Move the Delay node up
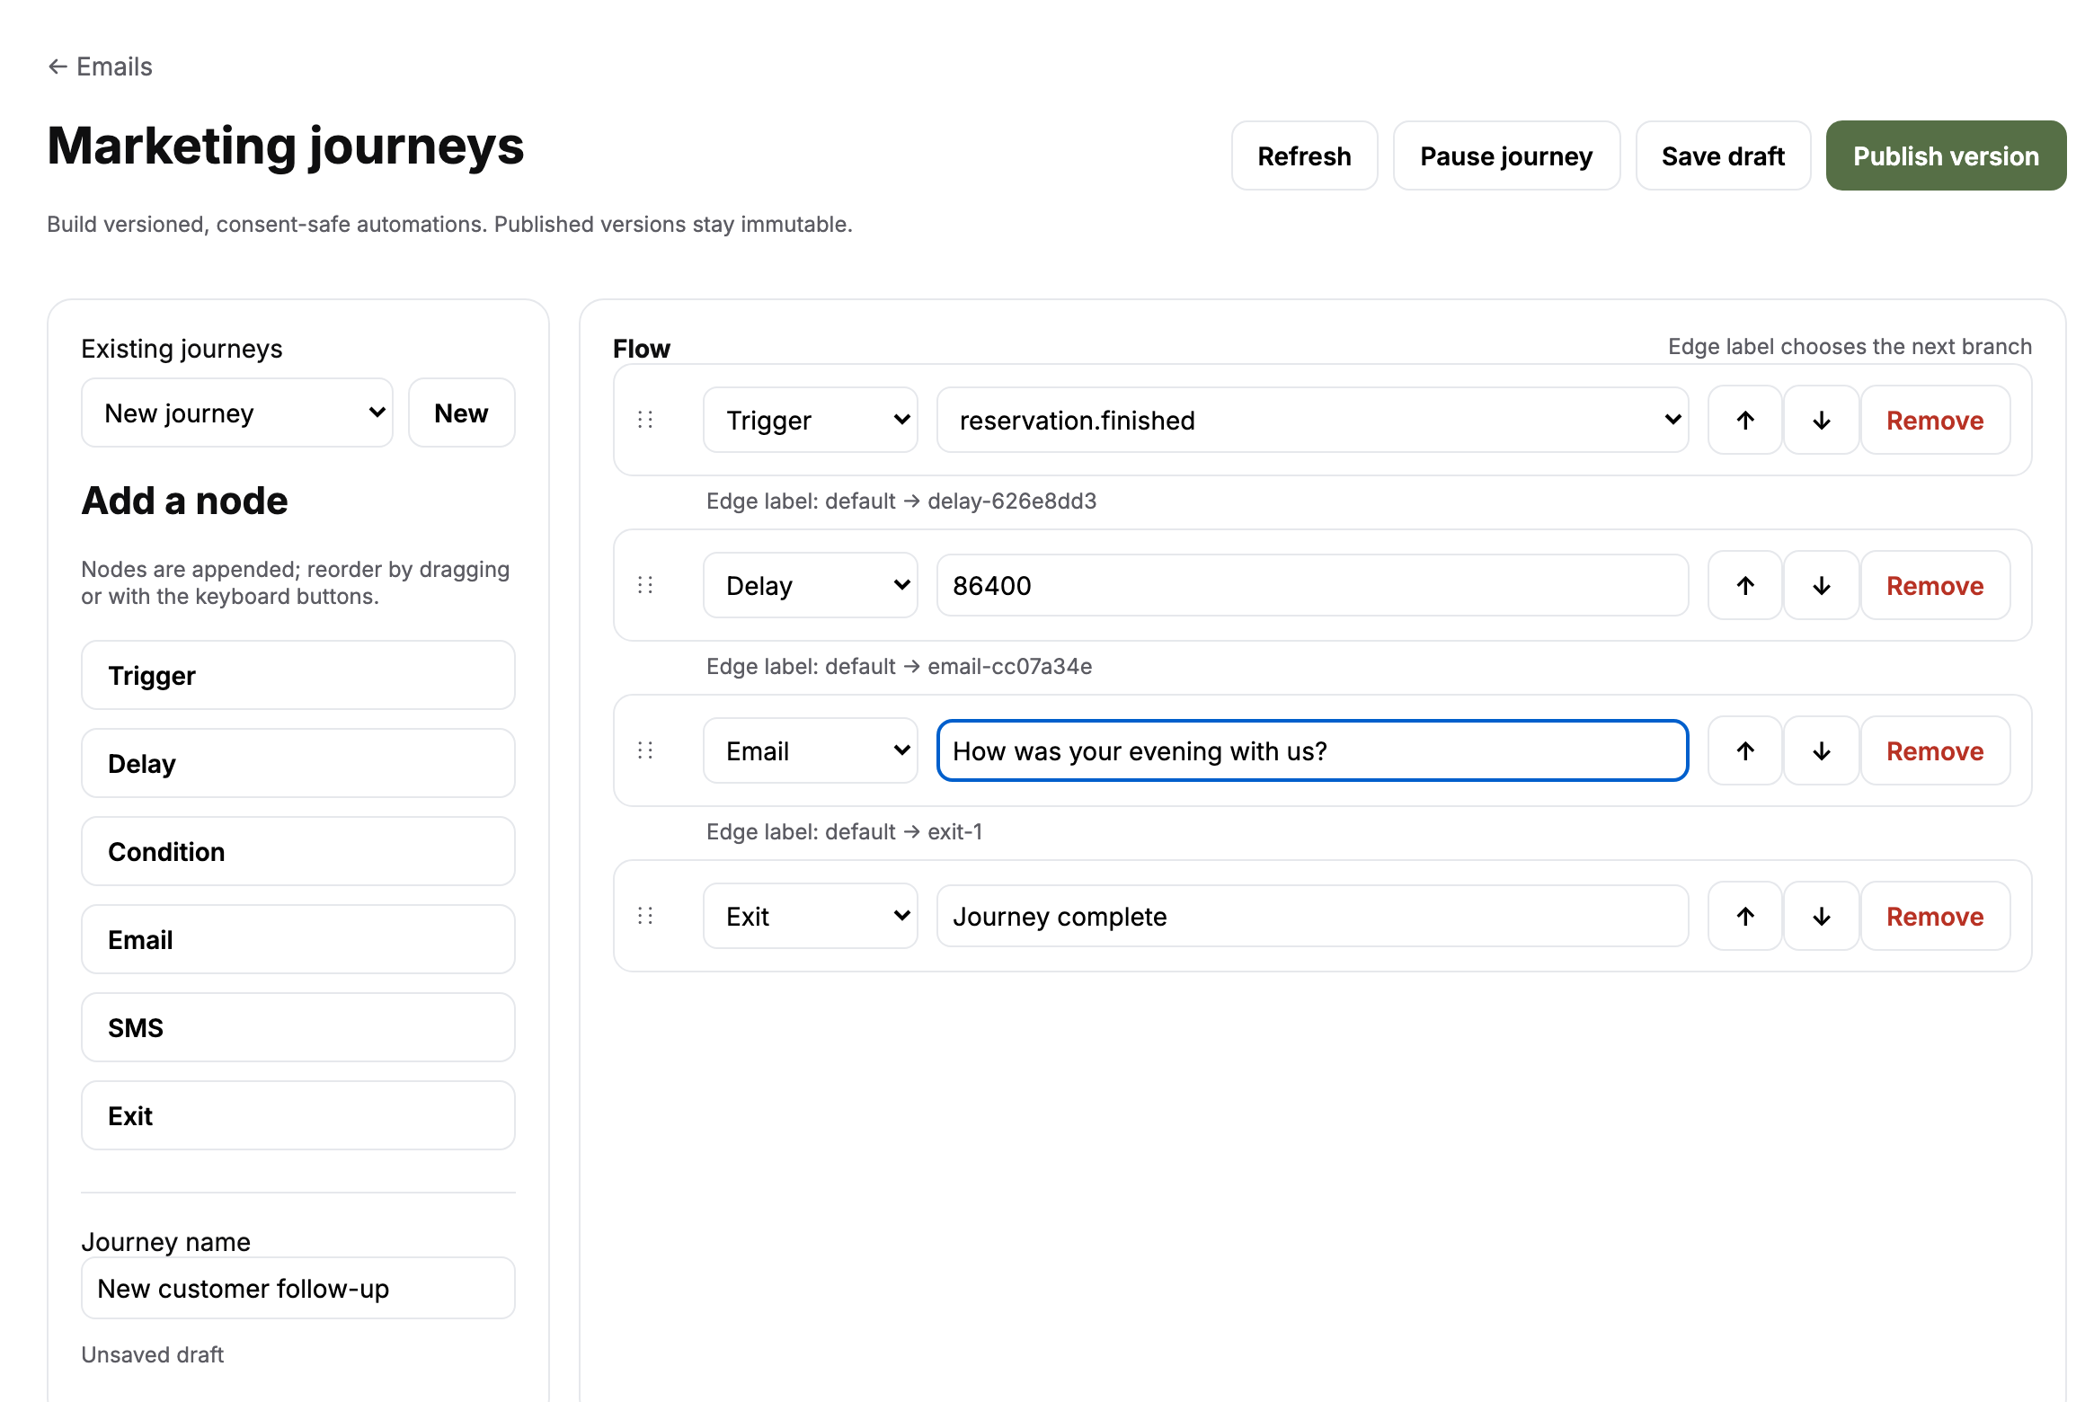This screenshot has width=2085, height=1402. [1745, 585]
